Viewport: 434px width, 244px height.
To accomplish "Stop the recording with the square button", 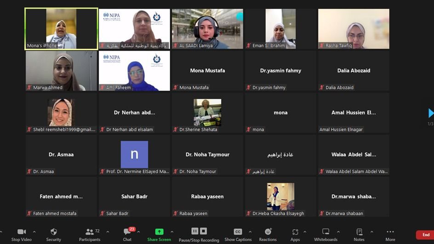I will [204, 231].
